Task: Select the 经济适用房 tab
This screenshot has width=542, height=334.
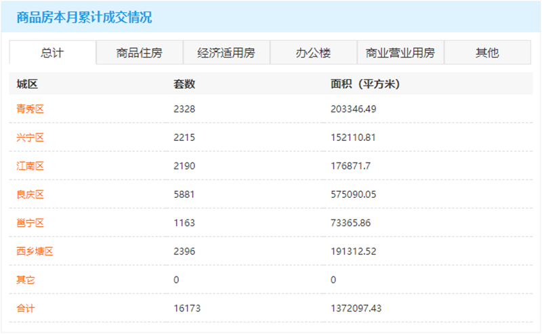Action: (226, 53)
